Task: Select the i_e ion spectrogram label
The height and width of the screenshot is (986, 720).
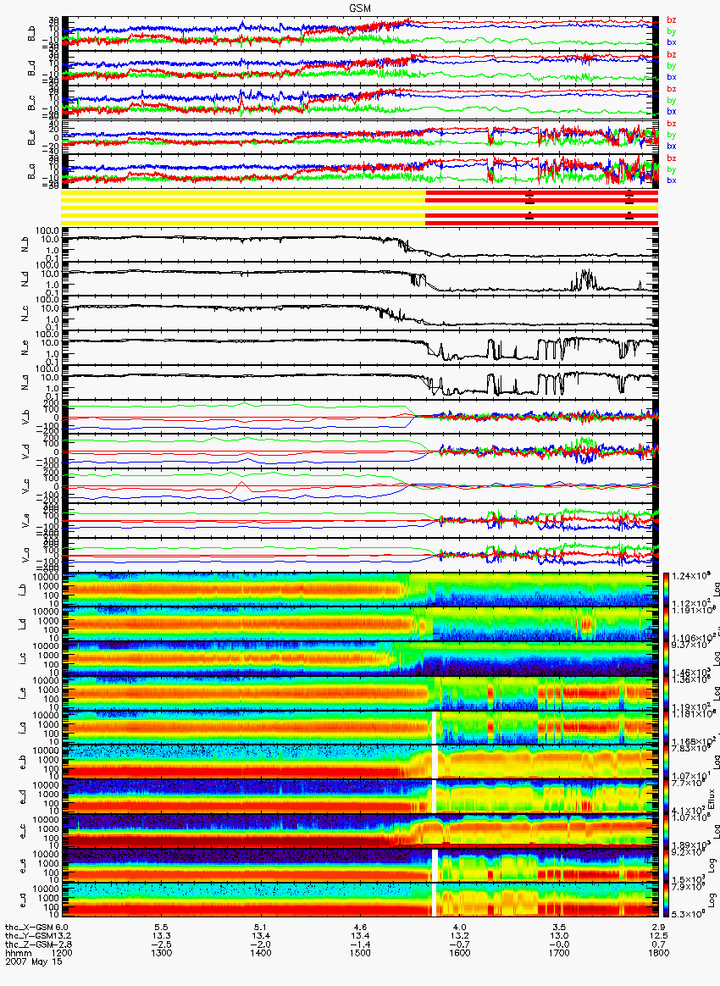Action: pyautogui.click(x=21, y=695)
